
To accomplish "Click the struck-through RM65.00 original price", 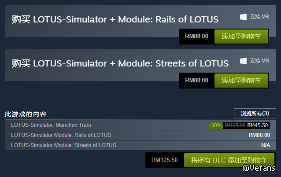I will [235, 125].
